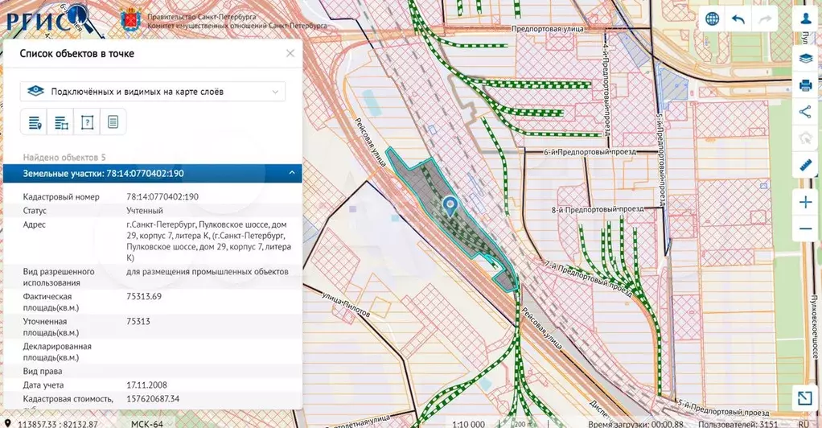Click the 1:10 000 scale indicator
Screen dimensions: 822x428
(468, 424)
